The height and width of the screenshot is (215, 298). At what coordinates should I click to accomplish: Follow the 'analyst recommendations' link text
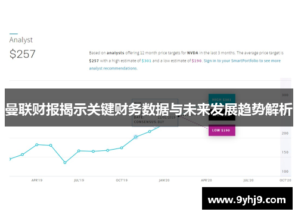pyautogui.click(x=113, y=68)
